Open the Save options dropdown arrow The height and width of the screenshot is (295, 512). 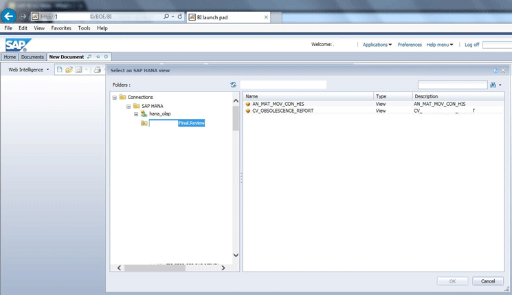pyautogui.click(x=86, y=69)
